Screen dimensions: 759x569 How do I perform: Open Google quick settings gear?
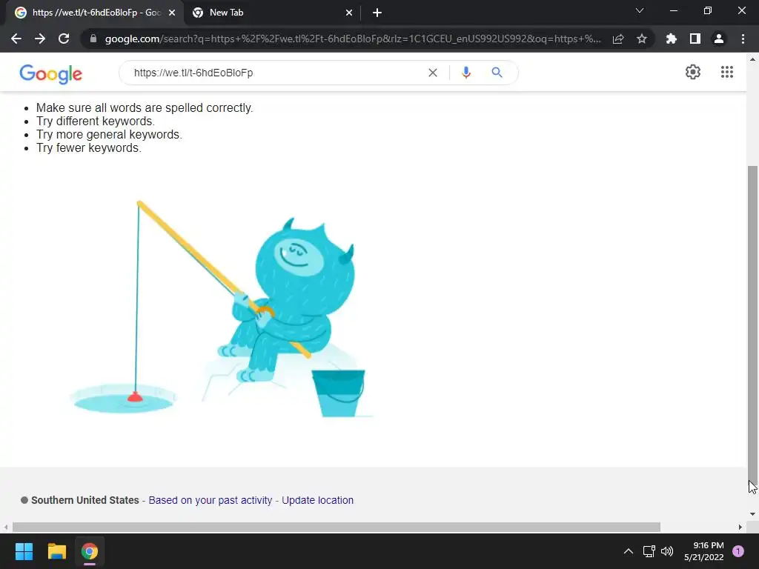pyautogui.click(x=693, y=72)
